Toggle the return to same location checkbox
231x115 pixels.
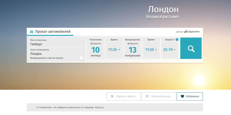(81, 58)
